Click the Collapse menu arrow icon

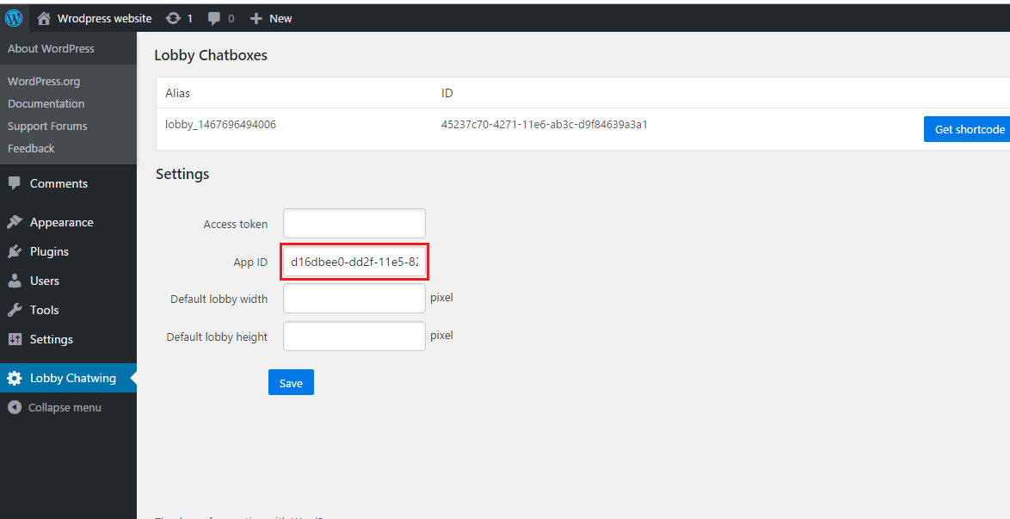(x=14, y=407)
